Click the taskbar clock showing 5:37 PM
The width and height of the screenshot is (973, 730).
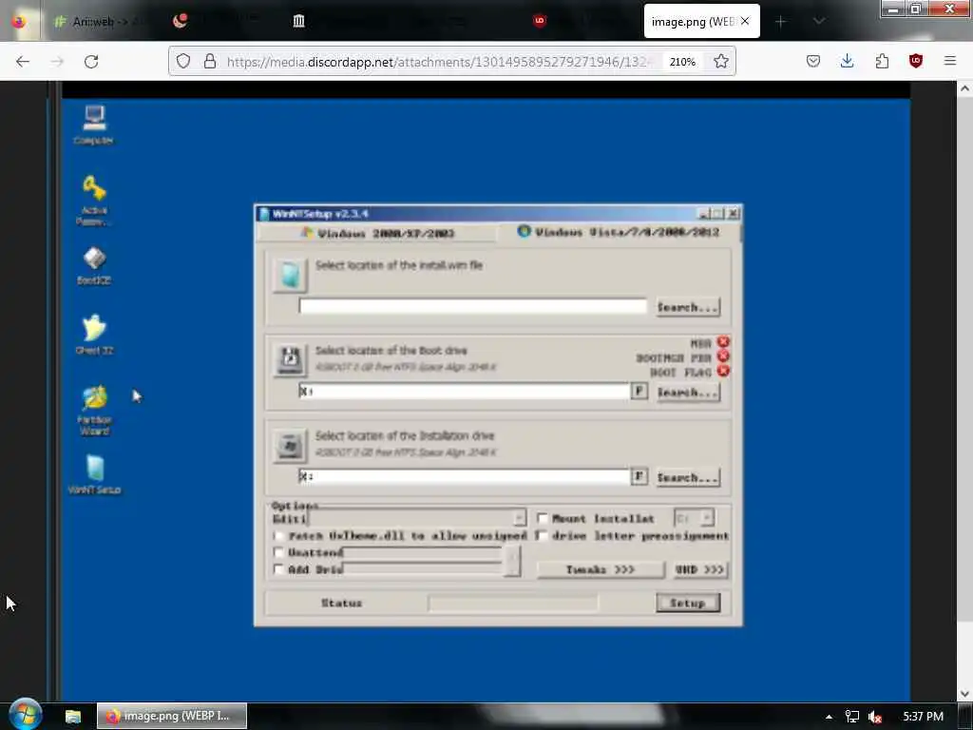(x=923, y=717)
